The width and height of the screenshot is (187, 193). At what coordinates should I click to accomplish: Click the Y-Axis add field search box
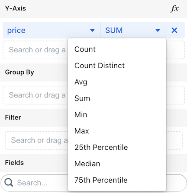click(35, 50)
